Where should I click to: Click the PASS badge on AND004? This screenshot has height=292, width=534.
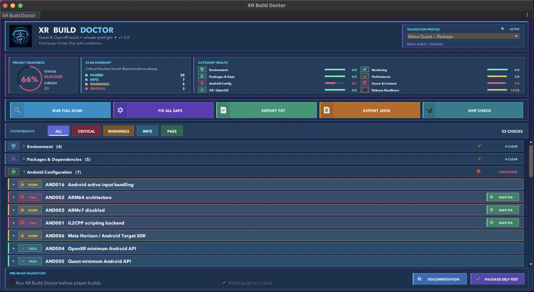30,248
